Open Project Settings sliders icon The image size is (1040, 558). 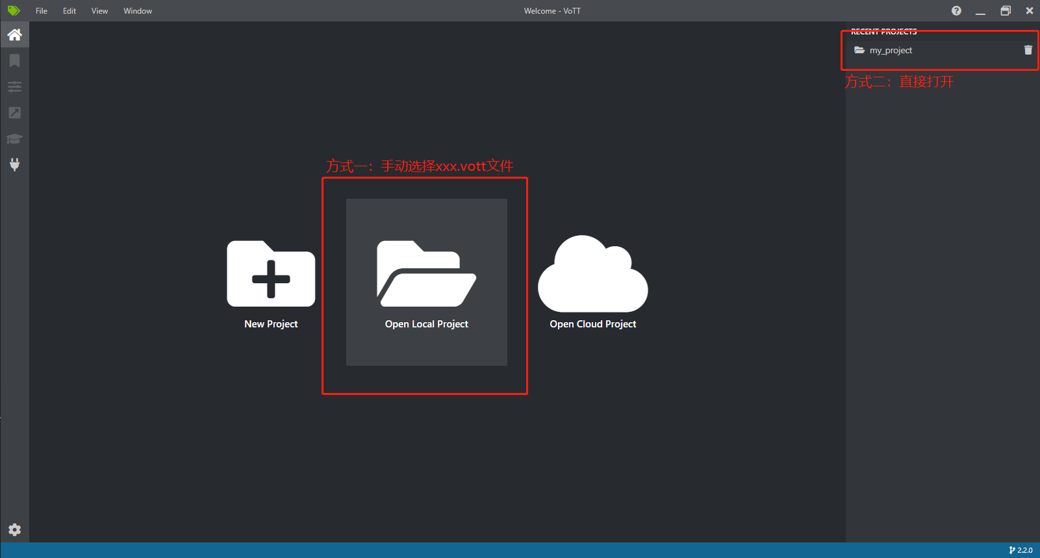[14, 86]
